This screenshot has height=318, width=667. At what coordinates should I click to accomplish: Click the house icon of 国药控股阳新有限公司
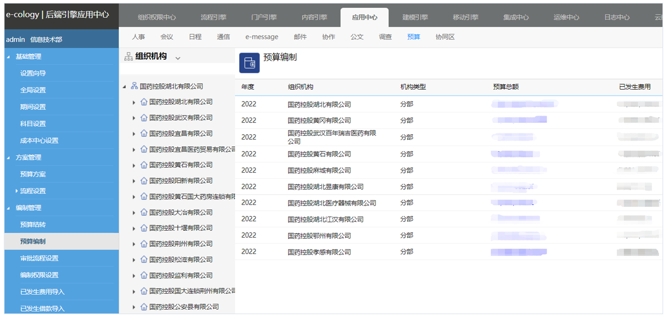[x=144, y=181]
